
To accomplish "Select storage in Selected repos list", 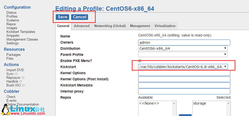I will pyautogui.click(x=200, y=104).
